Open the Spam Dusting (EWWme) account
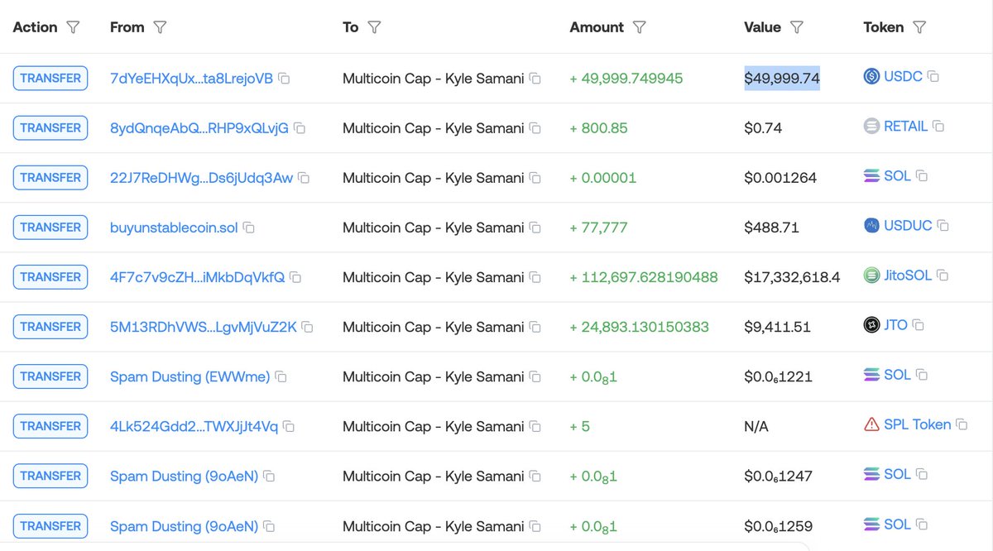 [x=189, y=376]
